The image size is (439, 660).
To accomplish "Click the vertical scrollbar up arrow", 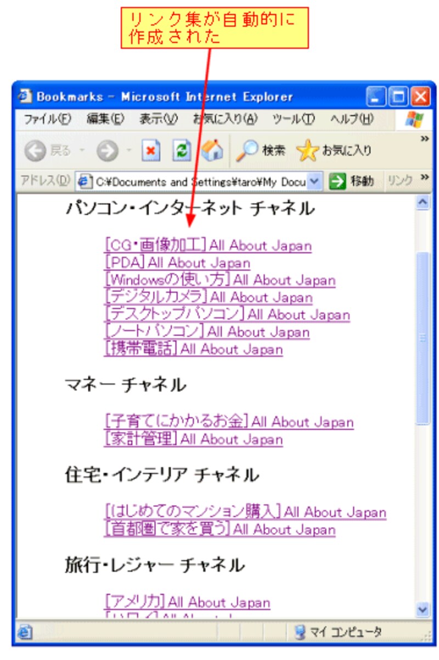I will [x=423, y=203].
